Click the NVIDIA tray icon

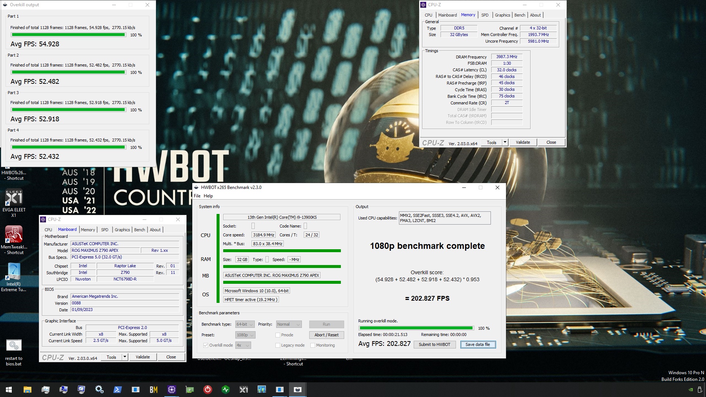click(691, 390)
